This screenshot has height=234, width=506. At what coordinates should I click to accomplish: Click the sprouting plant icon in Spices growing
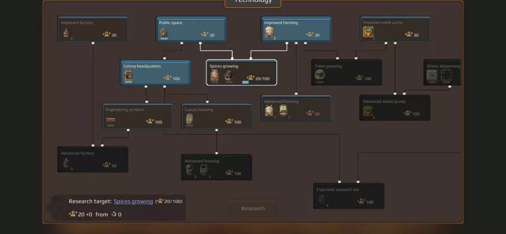tap(228, 75)
